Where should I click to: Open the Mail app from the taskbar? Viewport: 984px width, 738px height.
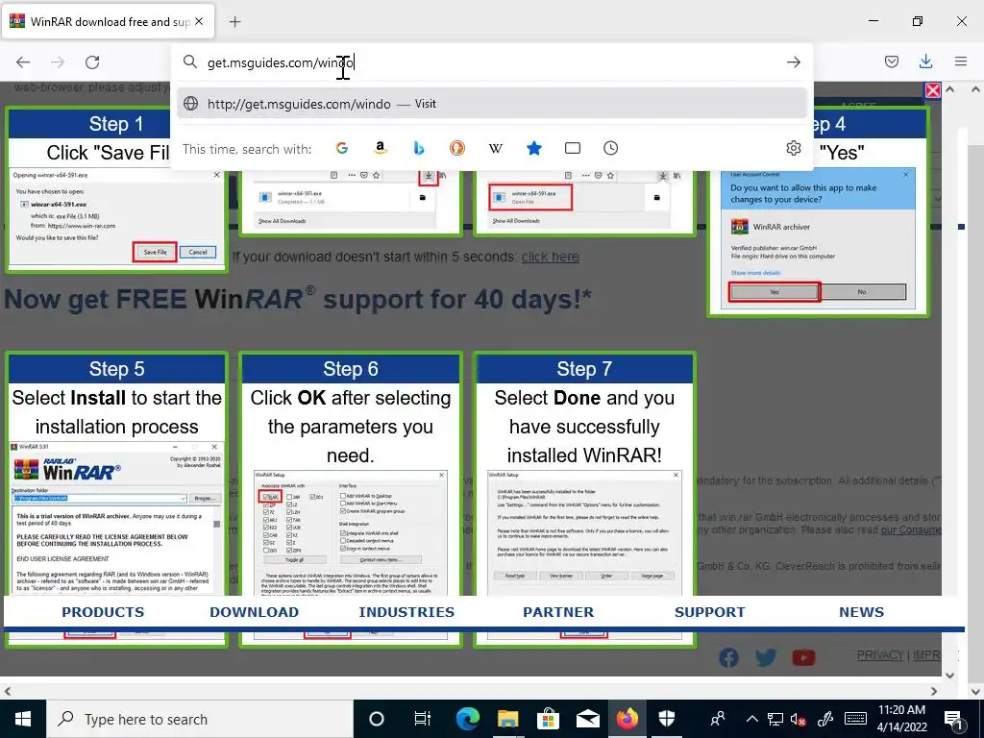[x=588, y=719]
